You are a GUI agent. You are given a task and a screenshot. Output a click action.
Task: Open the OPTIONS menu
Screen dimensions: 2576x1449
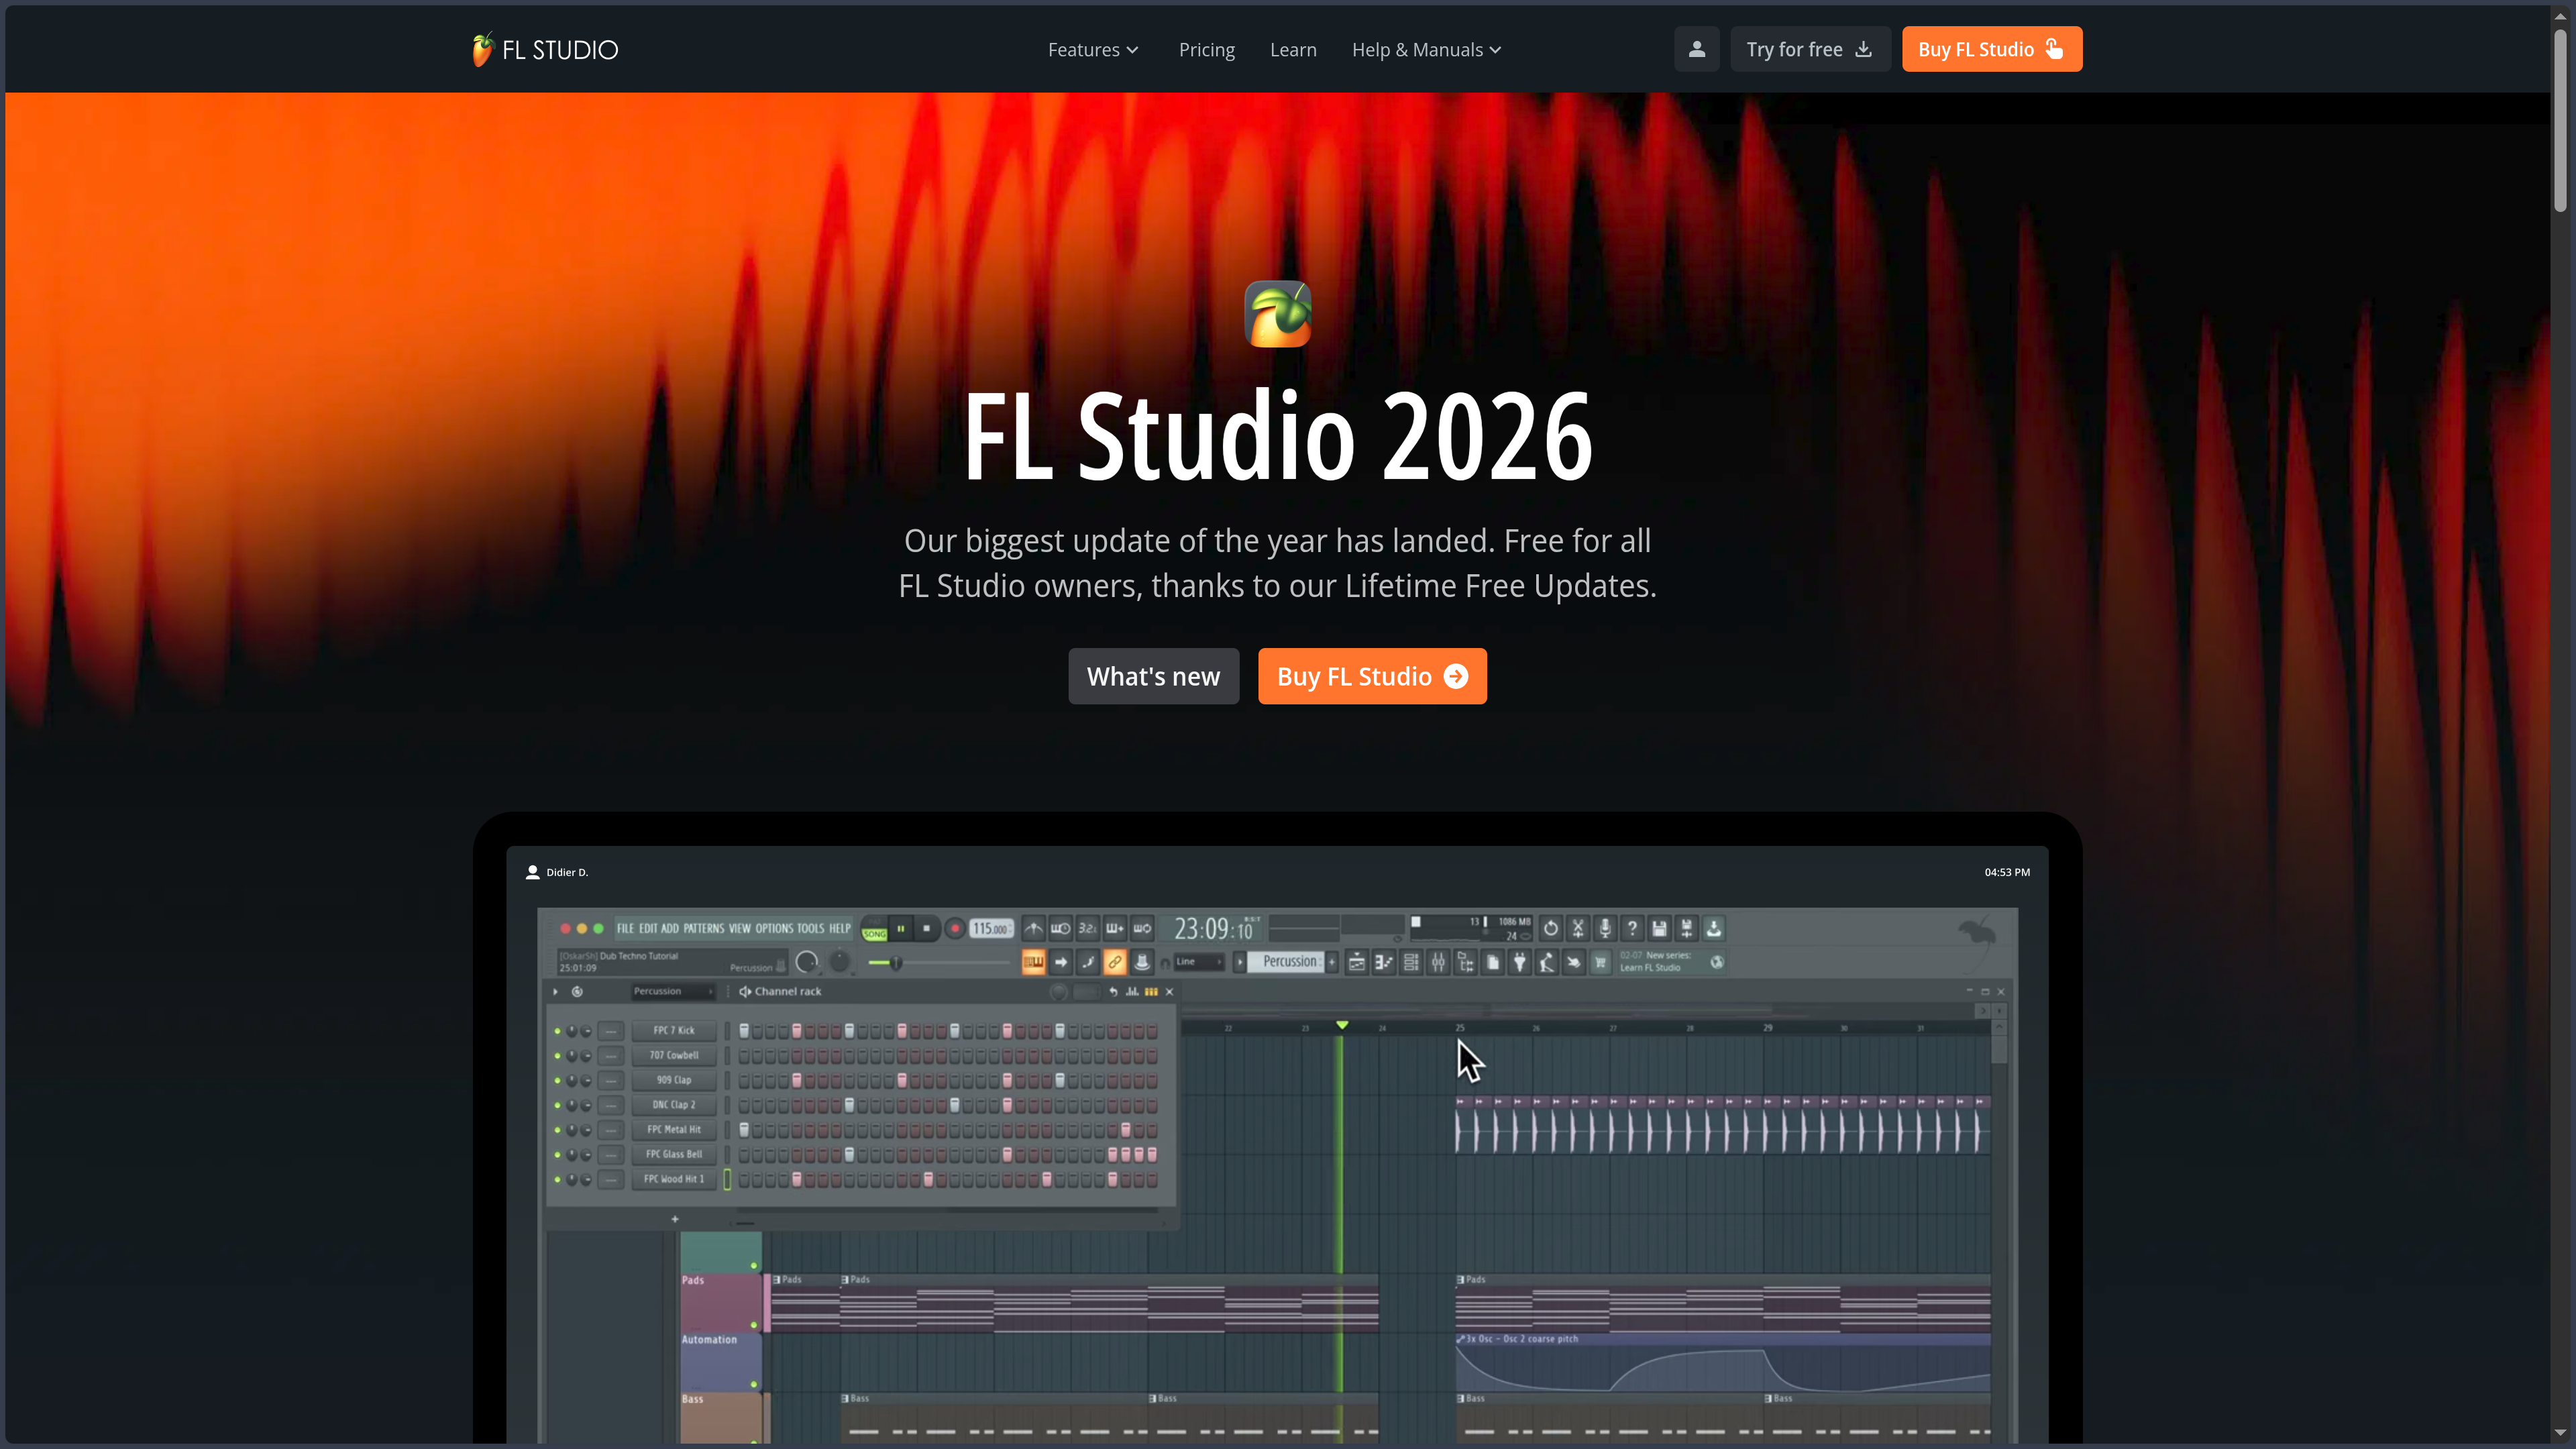[x=774, y=929]
